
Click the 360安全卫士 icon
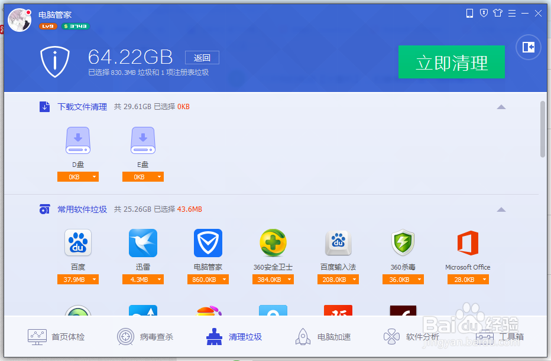pyautogui.click(x=273, y=242)
